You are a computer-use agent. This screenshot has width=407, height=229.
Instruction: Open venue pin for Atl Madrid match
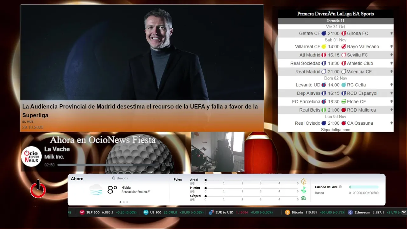pos(391,55)
